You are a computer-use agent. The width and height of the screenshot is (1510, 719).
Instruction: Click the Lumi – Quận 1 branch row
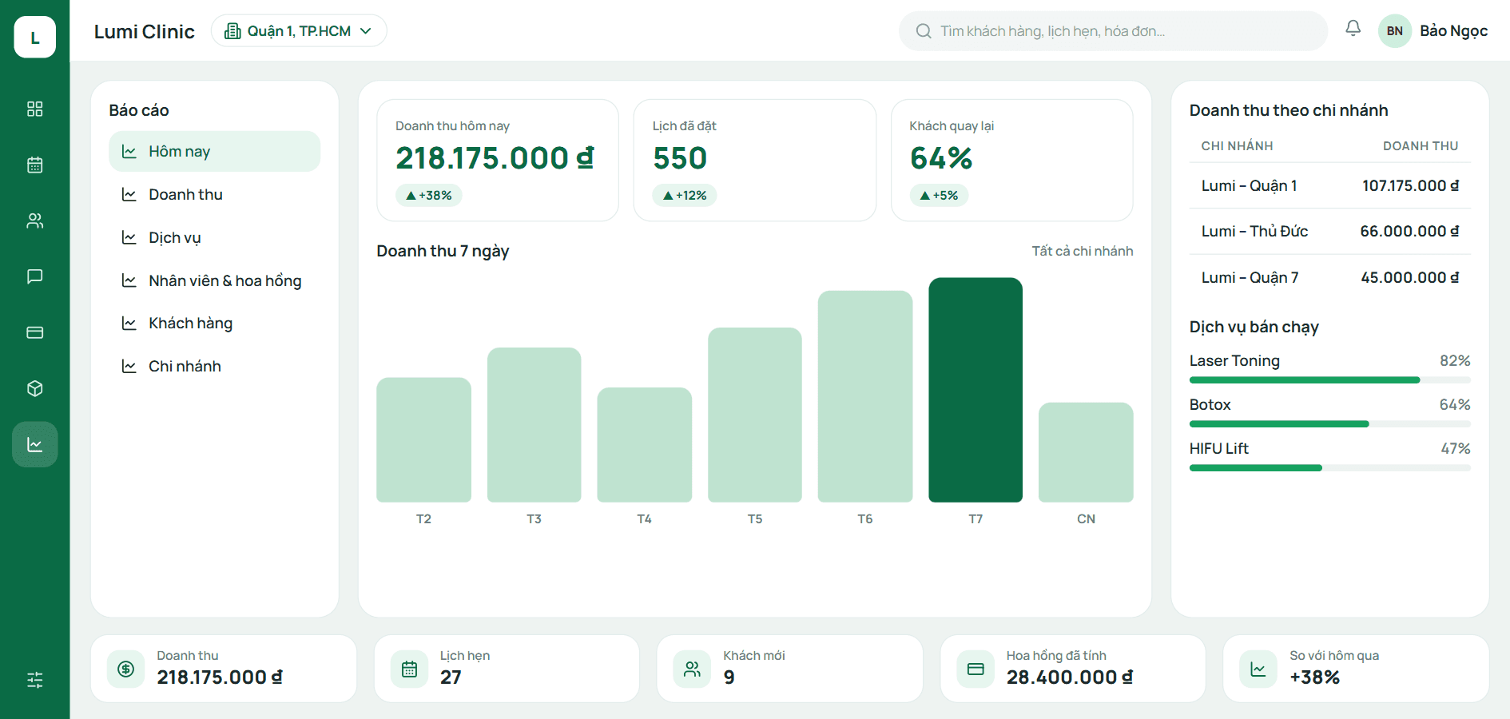tap(1329, 185)
